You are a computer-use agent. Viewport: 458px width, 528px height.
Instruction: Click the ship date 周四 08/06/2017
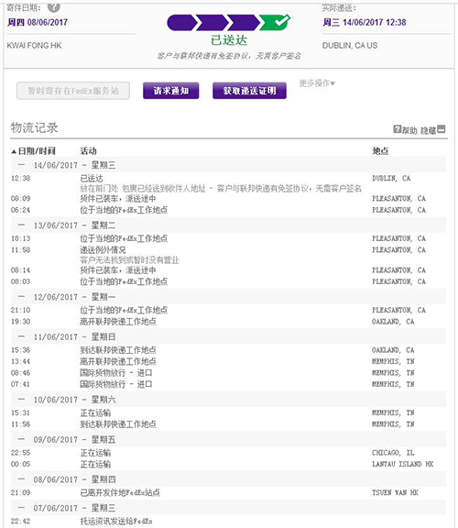38,23
